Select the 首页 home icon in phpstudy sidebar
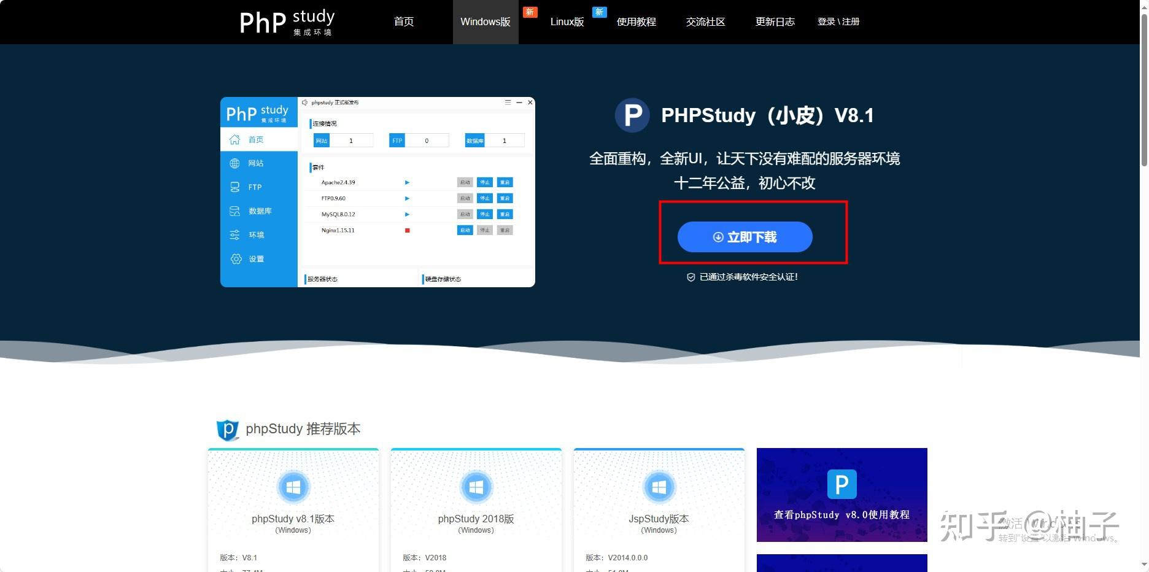 click(x=235, y=139)
